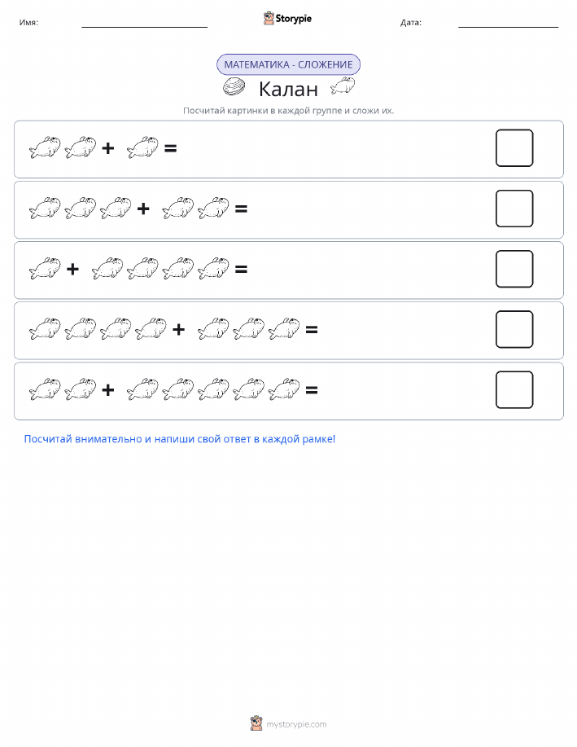Click the plus sign in the first row
The image size is (577, 747).
(x=108, y=148)
